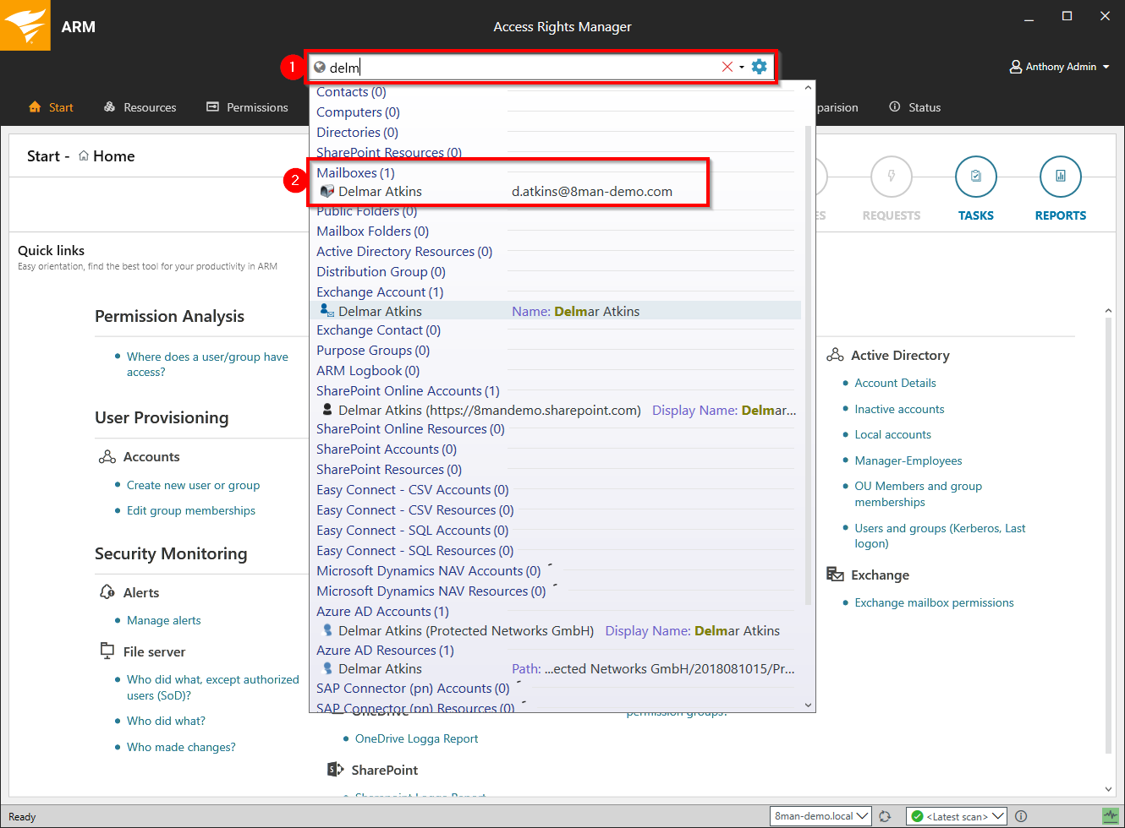Open the Anthony Admin user menu
1125x828 pixels.
pyautogui.click(x=1059, y=67)
